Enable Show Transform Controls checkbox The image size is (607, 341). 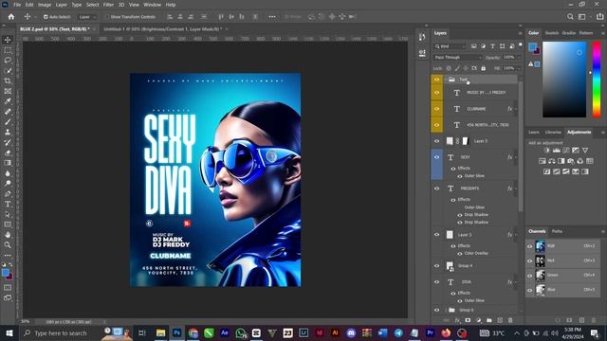click(107, 17)
